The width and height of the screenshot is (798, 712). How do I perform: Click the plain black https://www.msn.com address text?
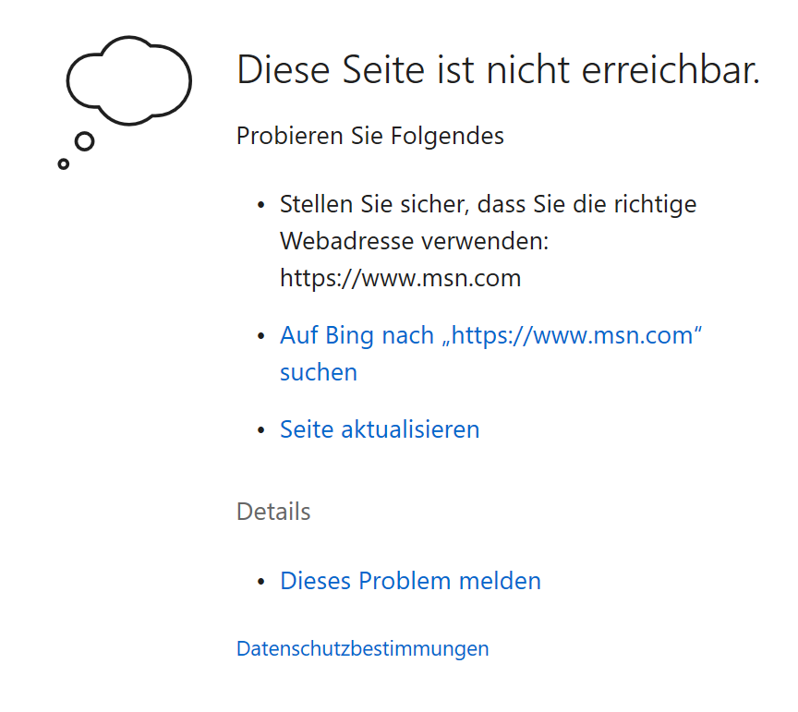point(401,278)
